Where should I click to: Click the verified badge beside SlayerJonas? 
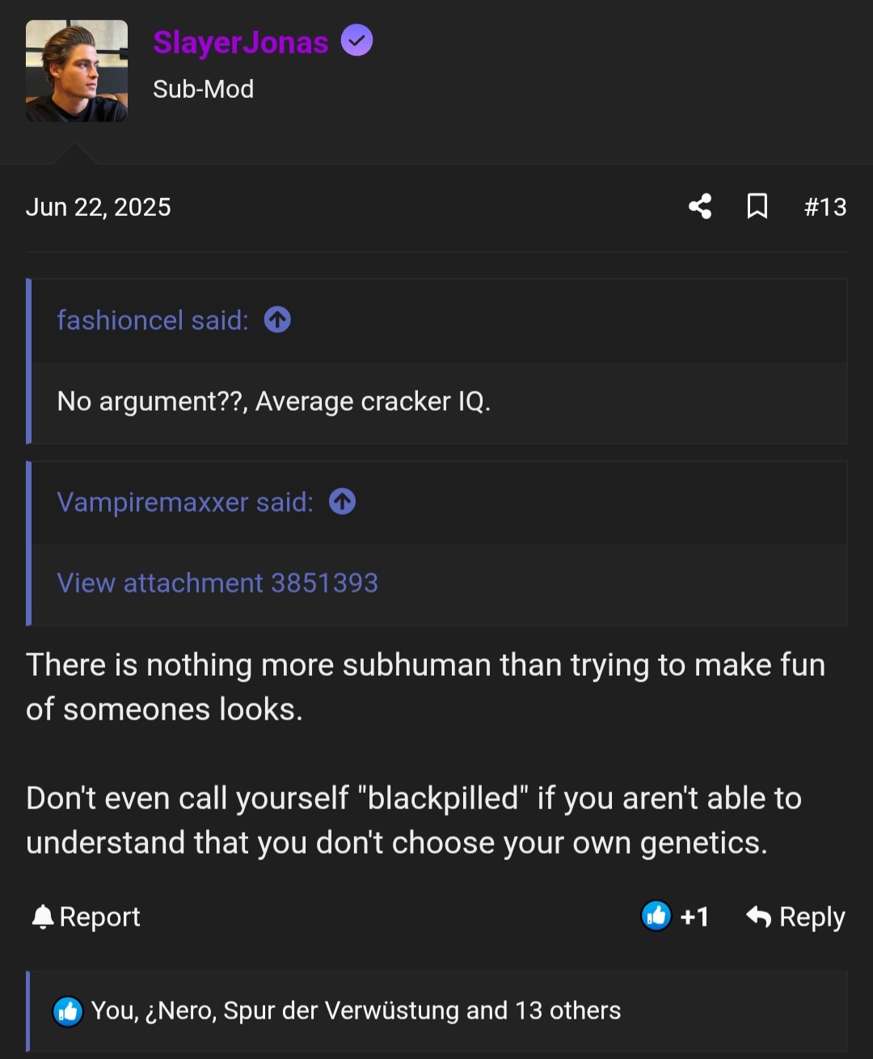[356, 40]
